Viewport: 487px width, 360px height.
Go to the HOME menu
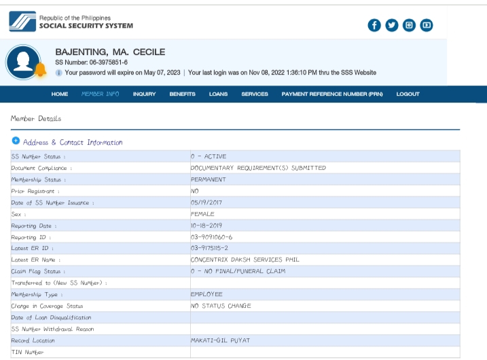60,94
